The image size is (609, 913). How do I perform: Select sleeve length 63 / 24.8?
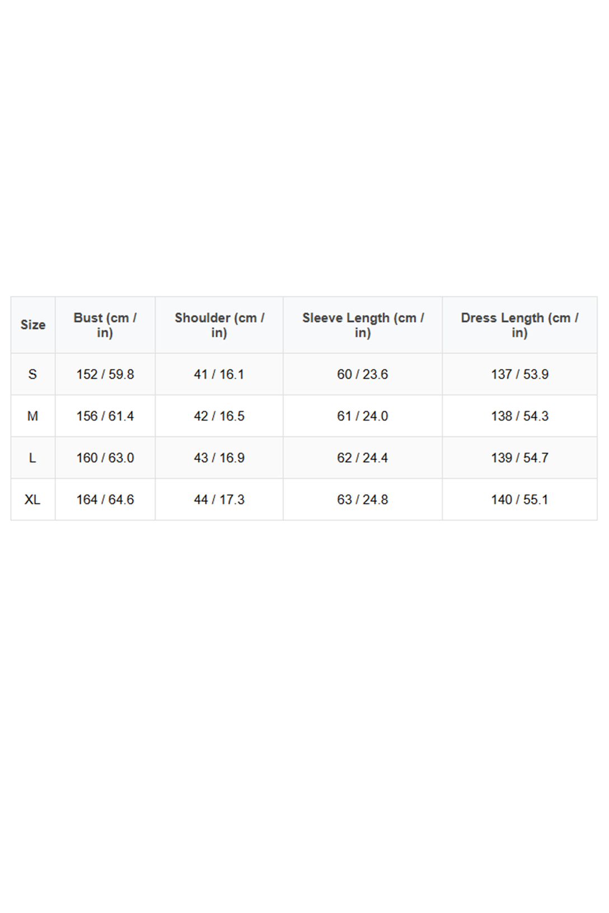click(363, 500)
